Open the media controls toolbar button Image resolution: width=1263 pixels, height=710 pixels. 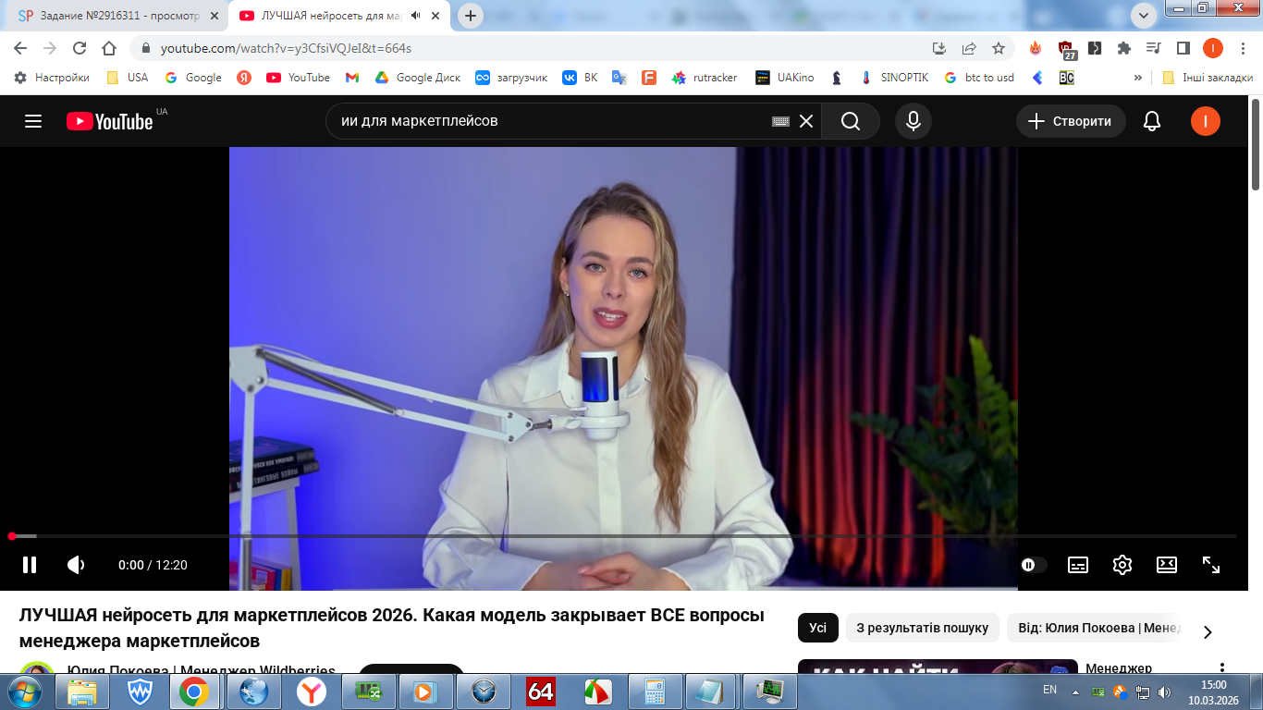(1153, 48)
